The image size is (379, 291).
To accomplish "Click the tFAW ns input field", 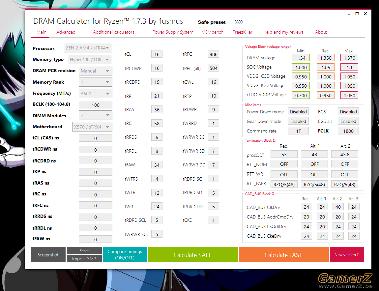I will click(x=96, y=239).
